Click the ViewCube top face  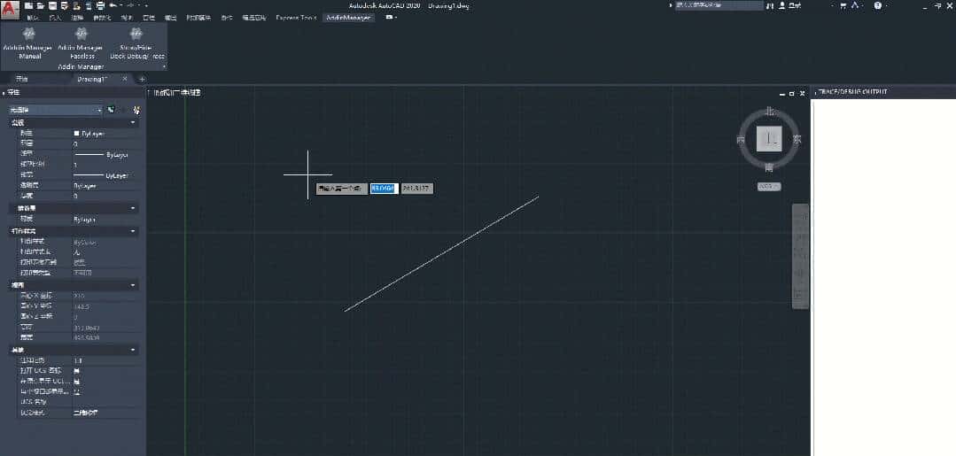tap(769, 139)
